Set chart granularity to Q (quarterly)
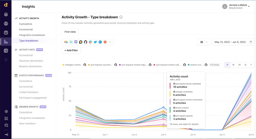The width and height of the screenshot is (256, 139). click(x=245, y=65)
